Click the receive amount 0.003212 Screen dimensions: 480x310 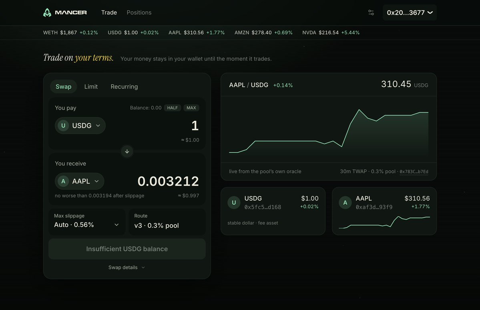tap(168, 181)
